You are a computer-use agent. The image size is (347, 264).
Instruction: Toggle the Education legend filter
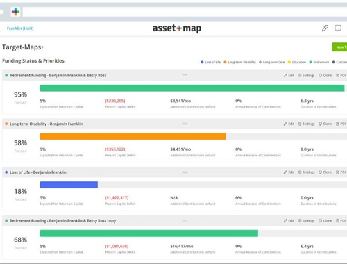[x=297, y=62]
